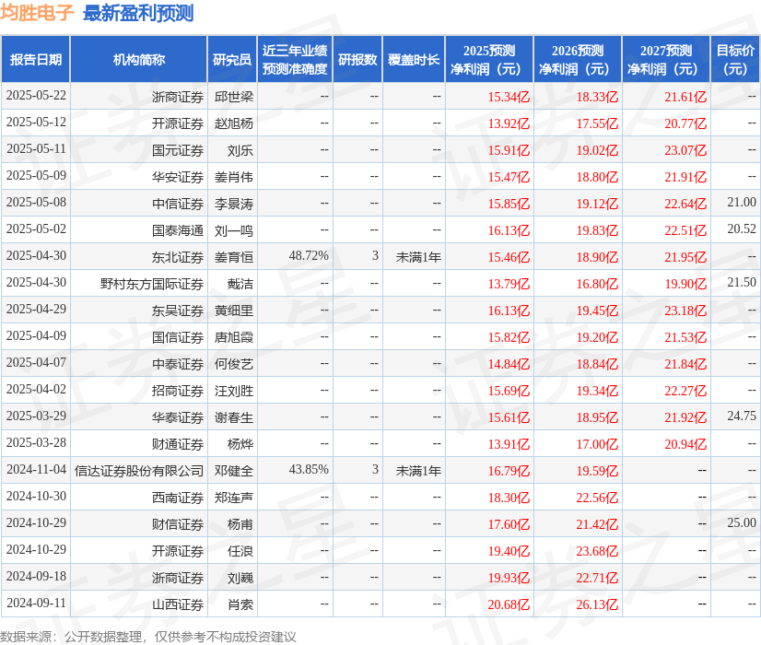Click 2027 profit value 19.90亿
This screenshot has width=761, height=645.
[685, 284]
